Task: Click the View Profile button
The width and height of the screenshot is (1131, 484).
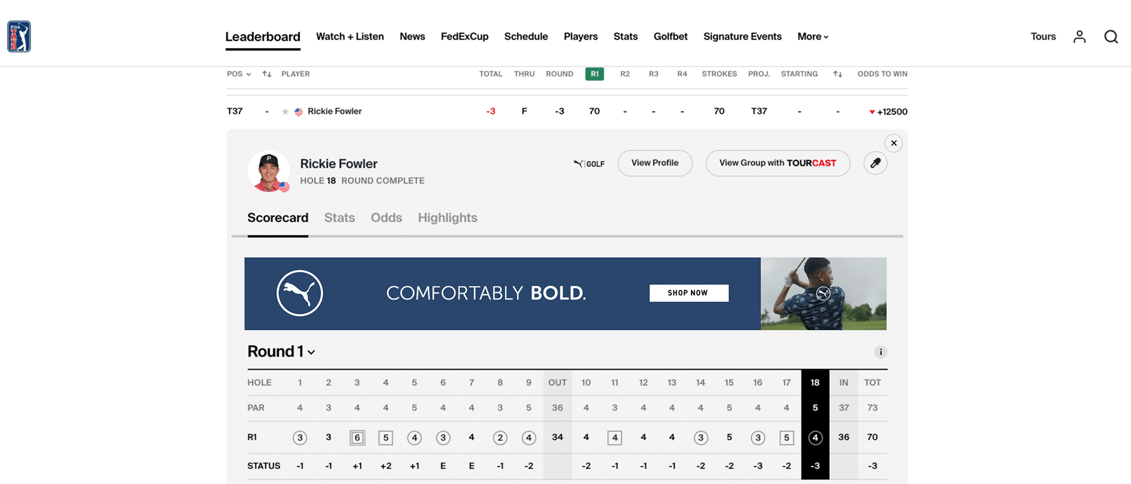Action: pyautogui.click(x=655, y=163)
